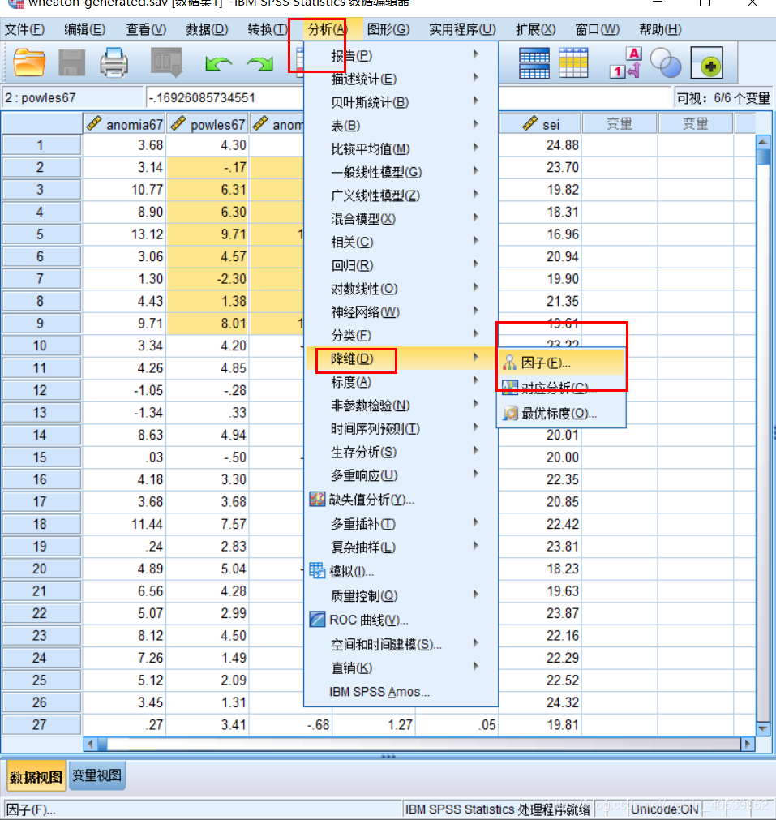Select Optimal Scaling (最优标度) entry
Screen dimensions: 776x820
(x=561, y=413)
